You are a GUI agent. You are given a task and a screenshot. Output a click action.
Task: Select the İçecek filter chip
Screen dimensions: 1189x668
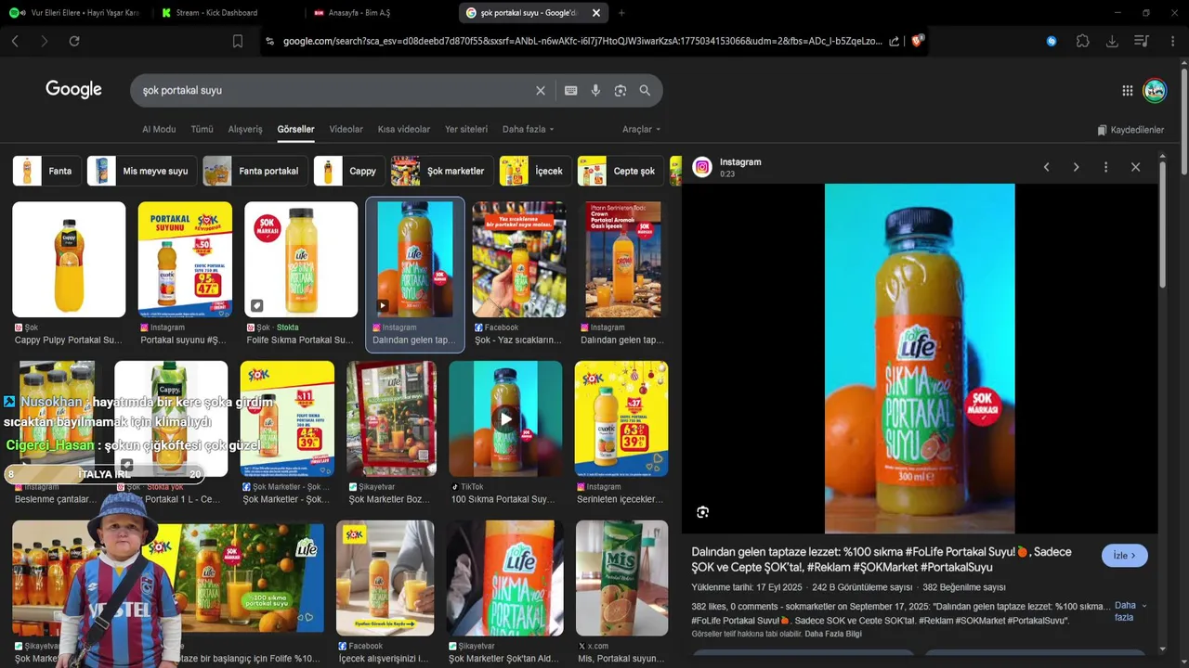click(535, 171)
